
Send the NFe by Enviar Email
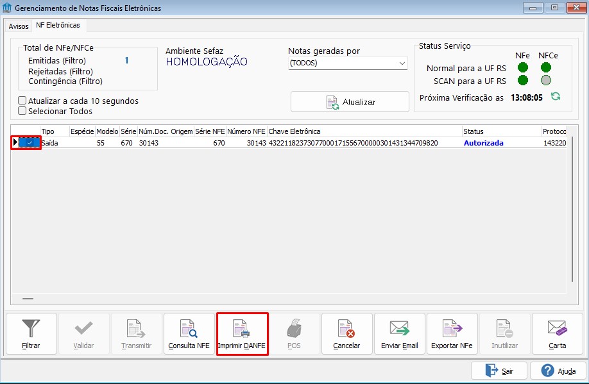[399, 333]
